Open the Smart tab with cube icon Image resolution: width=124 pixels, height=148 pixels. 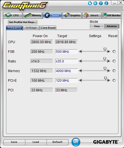tap(92, 15)
